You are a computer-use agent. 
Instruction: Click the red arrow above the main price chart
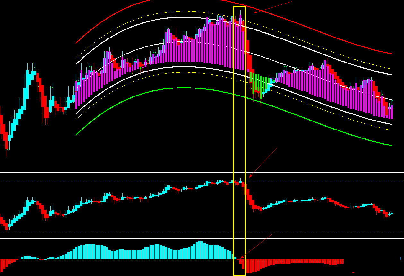click(x=273, y=7)
